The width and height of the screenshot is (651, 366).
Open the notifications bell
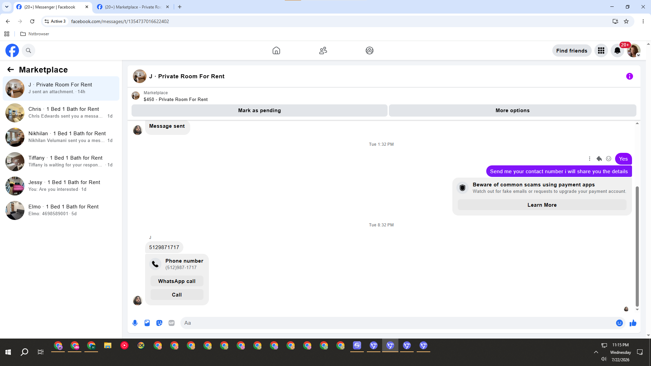coord(617,50)
